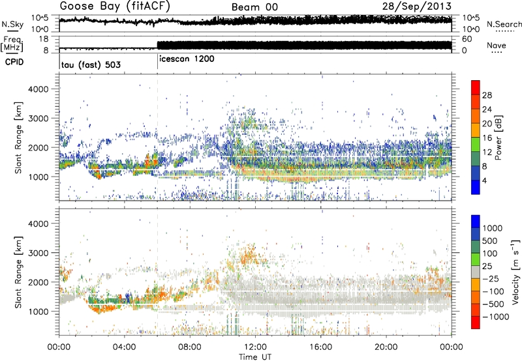Click the '4000' tick on the power panel
Screen dimensions: 522x361
(x=38, y=89)
